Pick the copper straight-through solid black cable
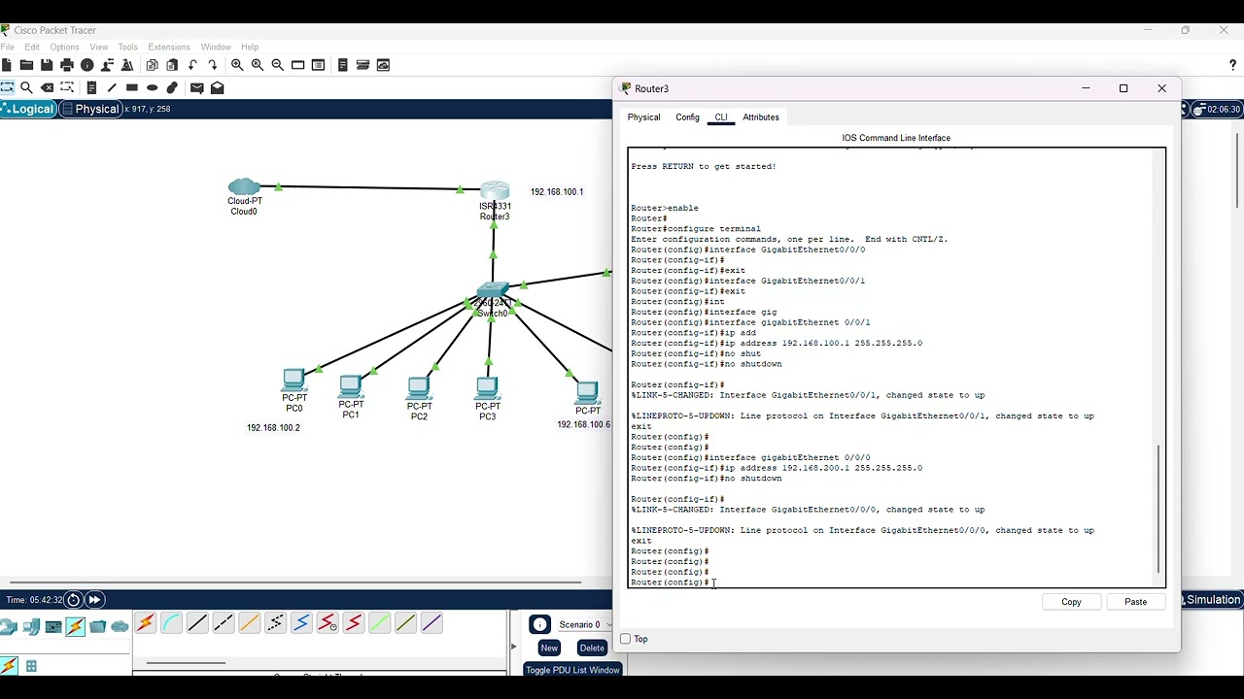 click(x=197, y=623)
